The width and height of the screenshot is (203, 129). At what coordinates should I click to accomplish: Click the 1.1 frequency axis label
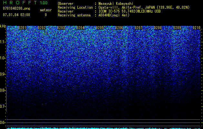pos(3,42)
